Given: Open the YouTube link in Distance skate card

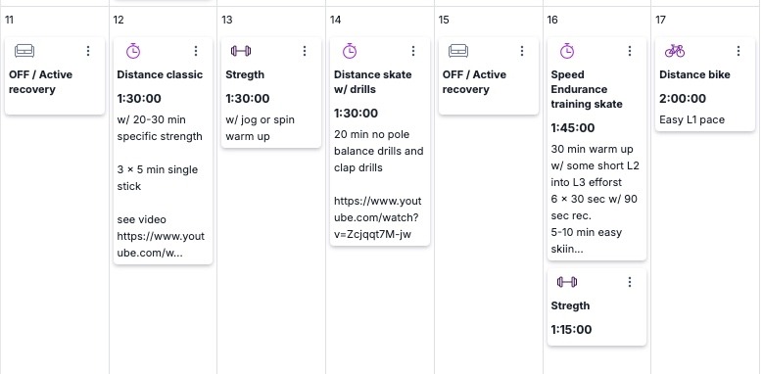Looking at the screenshot, I should pyautogui.click(x=378, y=217).
